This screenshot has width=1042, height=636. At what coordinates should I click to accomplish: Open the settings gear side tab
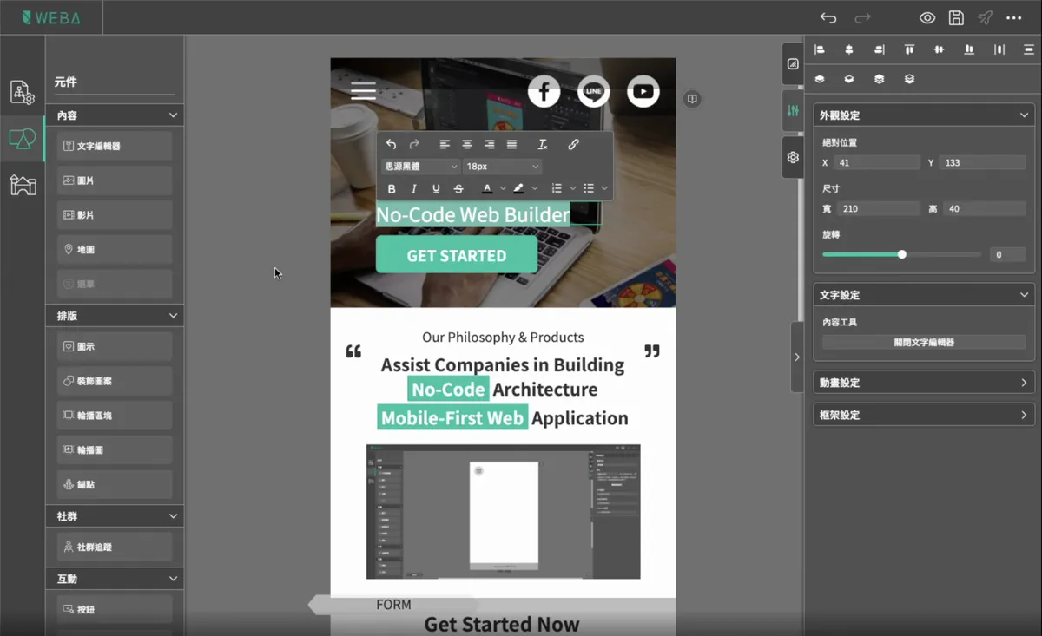click(793, 157)
